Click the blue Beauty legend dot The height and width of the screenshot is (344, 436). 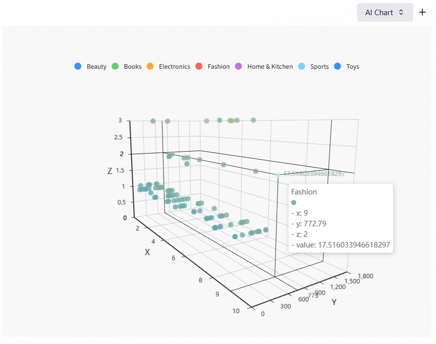tap(77, 66)
